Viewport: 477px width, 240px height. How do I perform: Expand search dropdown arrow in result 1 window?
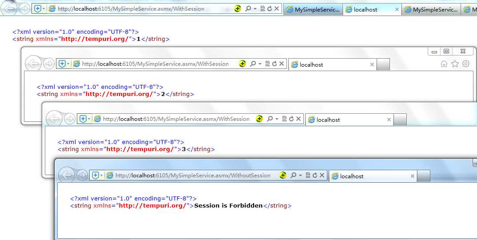(x=255, y=9)
